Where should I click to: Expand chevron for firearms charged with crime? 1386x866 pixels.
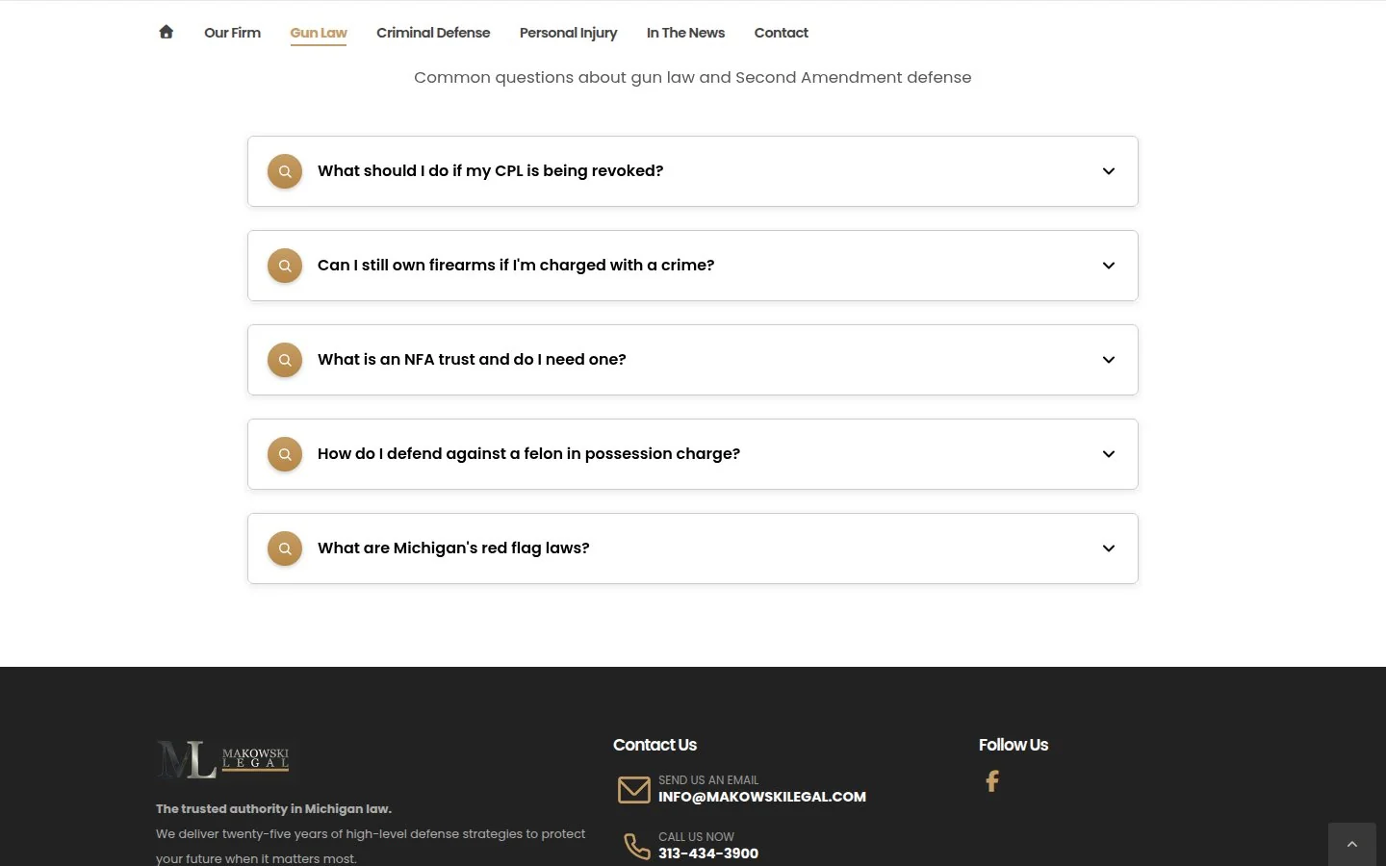1109,266
